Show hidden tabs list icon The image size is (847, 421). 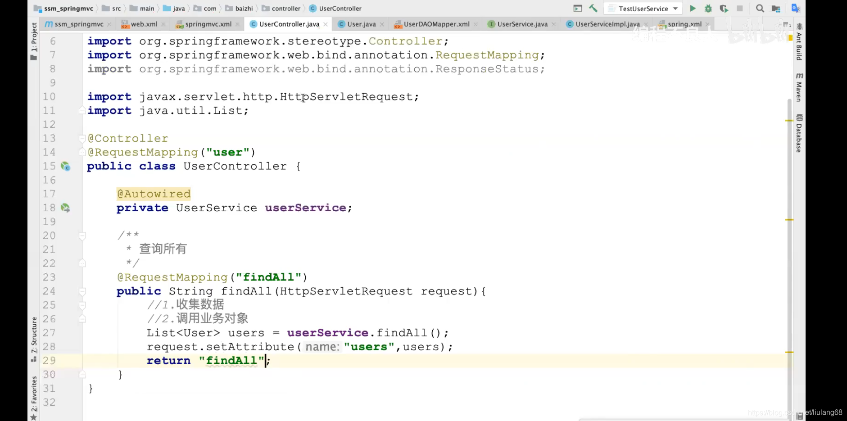787,24
